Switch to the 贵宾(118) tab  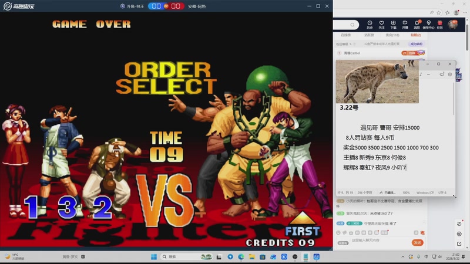click(392, 35)
